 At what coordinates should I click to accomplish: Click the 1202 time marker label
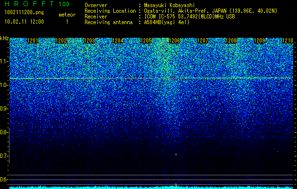coord(61,41)
